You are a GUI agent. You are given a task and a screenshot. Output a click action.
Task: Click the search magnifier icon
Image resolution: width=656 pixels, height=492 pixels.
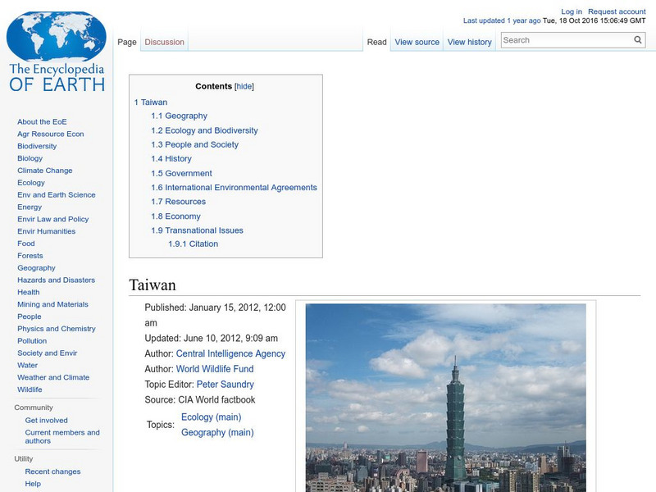coord(638,40)
